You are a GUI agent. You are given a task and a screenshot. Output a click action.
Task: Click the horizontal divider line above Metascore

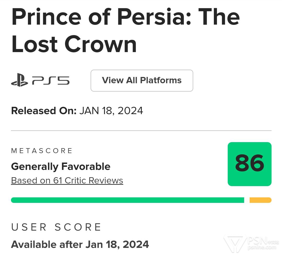pyautogui.click(x=141, y=131)
